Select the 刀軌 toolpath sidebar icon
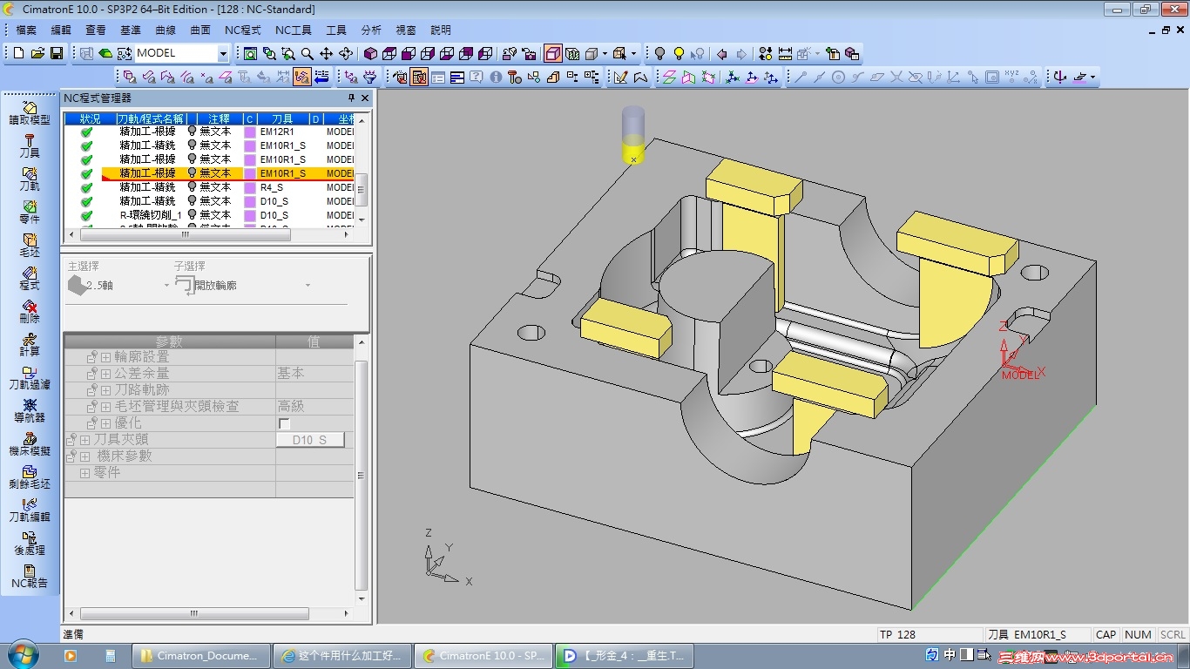1190x669 pixels. pos(30,179)
